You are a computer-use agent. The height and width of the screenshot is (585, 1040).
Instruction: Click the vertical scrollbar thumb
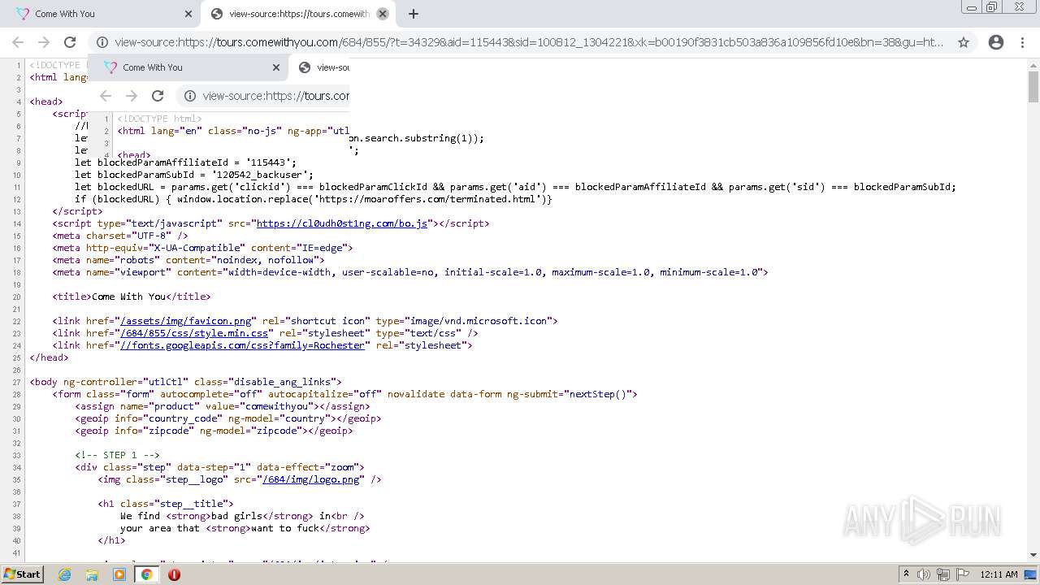click(1033, 86)
